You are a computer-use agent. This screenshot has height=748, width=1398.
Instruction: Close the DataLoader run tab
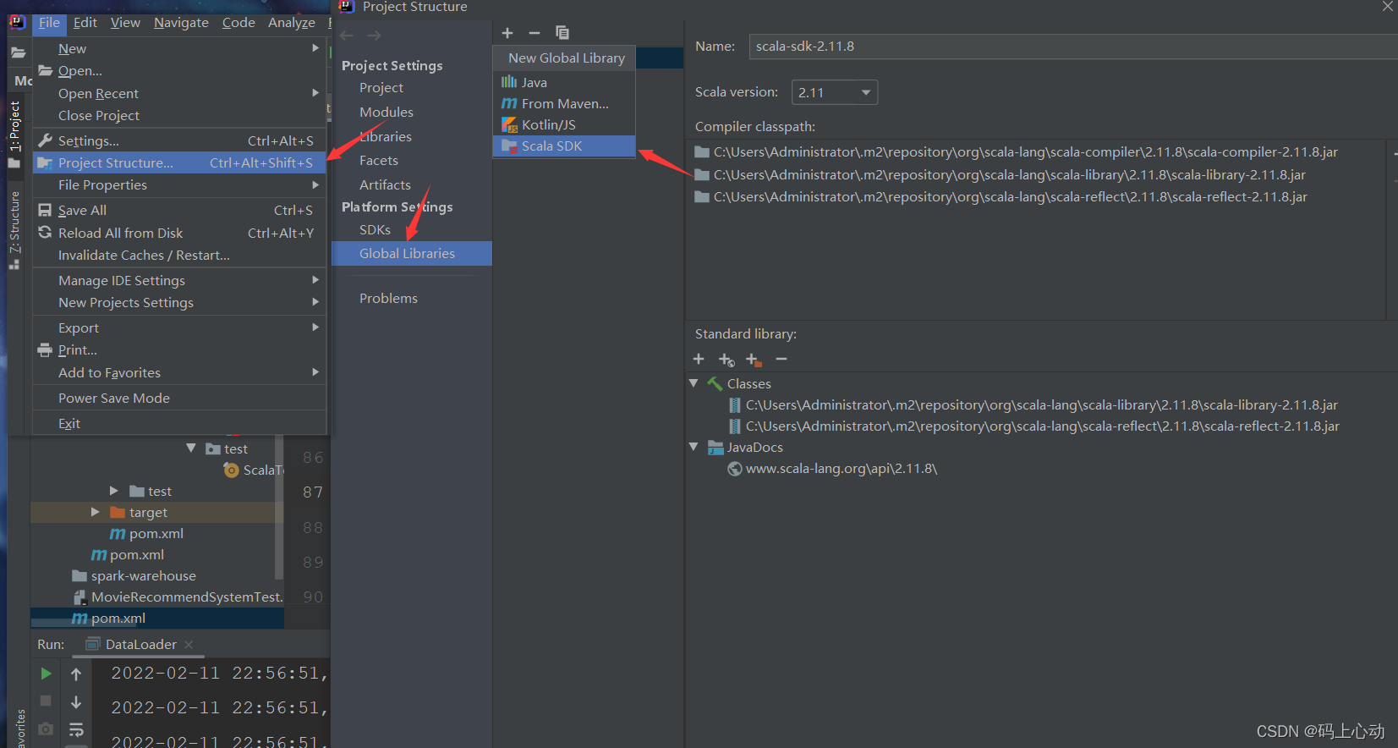pyautogui.click(x=189, y=645)
